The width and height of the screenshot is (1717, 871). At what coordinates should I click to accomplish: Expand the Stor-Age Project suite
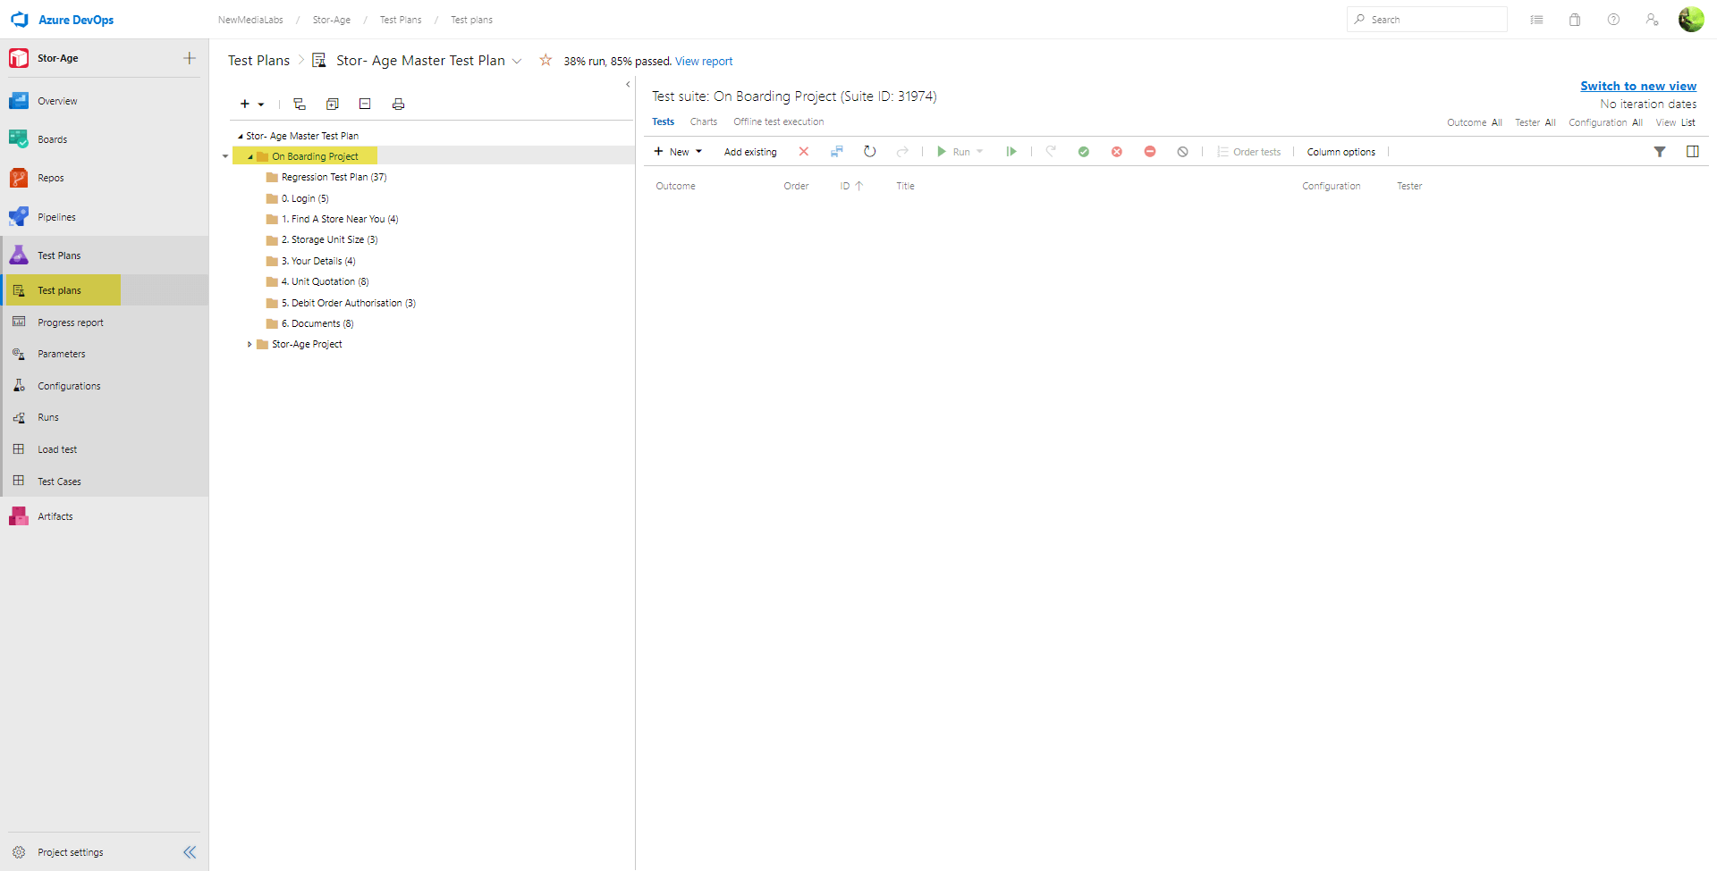[250, 345]
